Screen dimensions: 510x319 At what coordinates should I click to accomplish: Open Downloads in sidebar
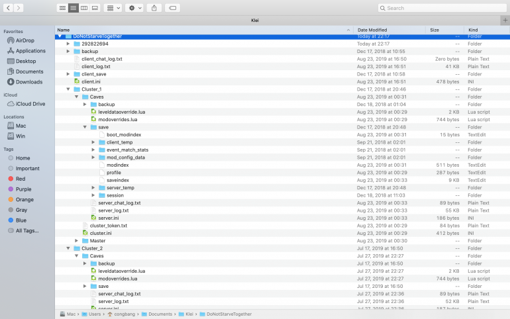tap(29, 82)
